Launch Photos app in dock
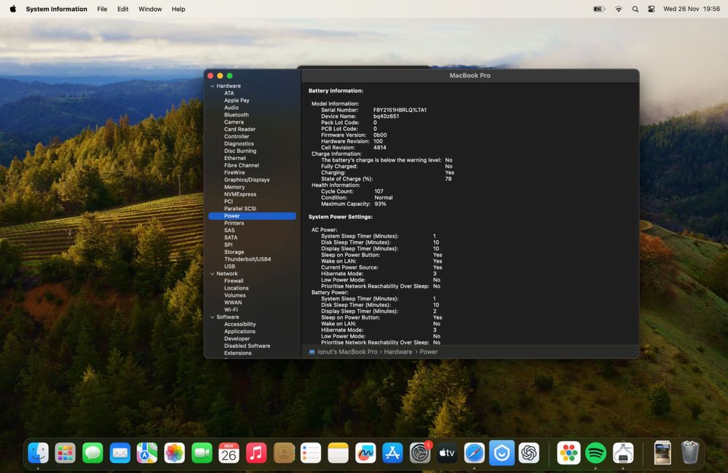 pos(175,453)
